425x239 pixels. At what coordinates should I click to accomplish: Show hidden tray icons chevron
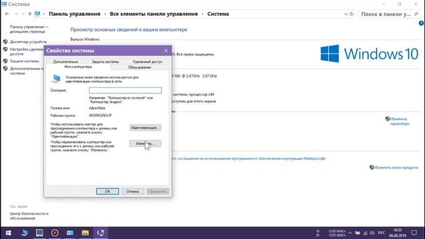350,233
